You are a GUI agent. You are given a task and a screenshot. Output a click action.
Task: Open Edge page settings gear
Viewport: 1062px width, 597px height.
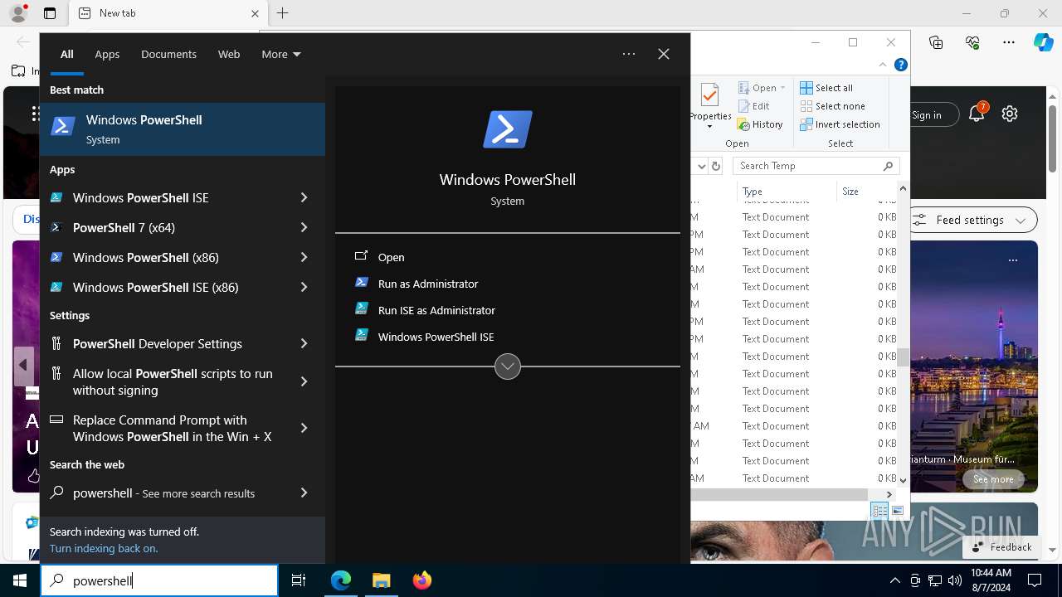[1010, 114]
